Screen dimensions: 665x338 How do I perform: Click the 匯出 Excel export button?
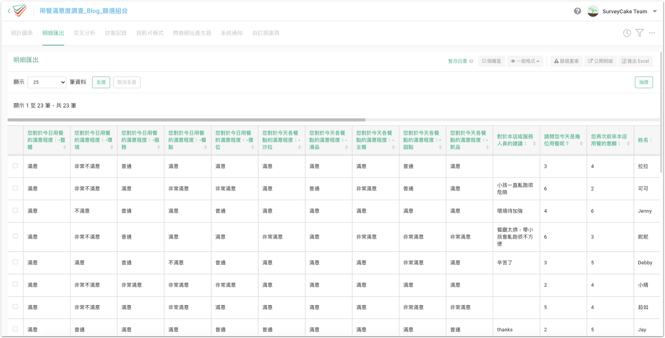pyautogui.click(x=636, y=61)
